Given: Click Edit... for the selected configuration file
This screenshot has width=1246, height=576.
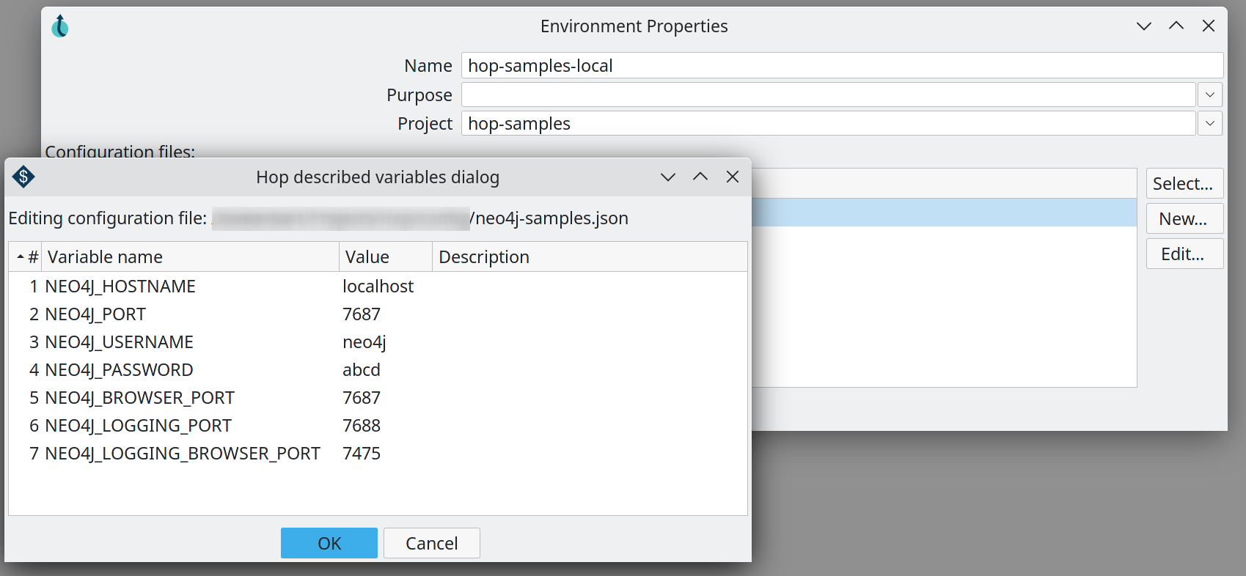Looking at the screenshot, I should tap(1184, 254).
